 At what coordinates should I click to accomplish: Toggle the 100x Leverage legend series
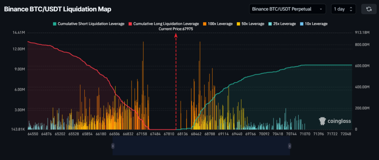218,24
